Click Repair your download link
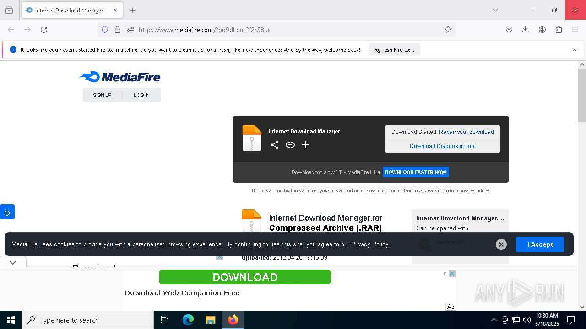Screen dimensions: 586x329 click(467, 132)
